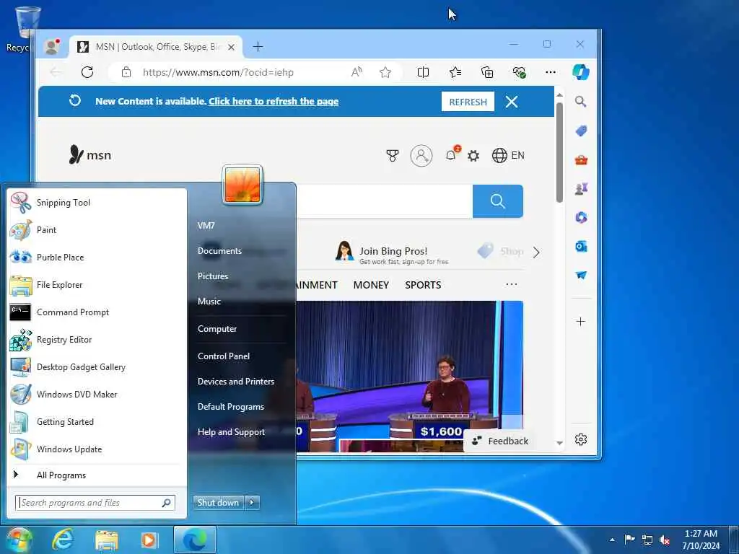Launch Paint from the Start menu
This screenshot has height=554, width=739.
[x=97, y=230]
